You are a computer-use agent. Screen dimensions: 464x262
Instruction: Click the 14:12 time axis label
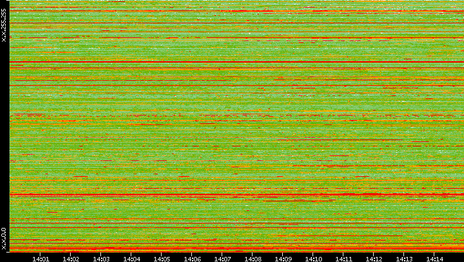[x=374, y=259]
